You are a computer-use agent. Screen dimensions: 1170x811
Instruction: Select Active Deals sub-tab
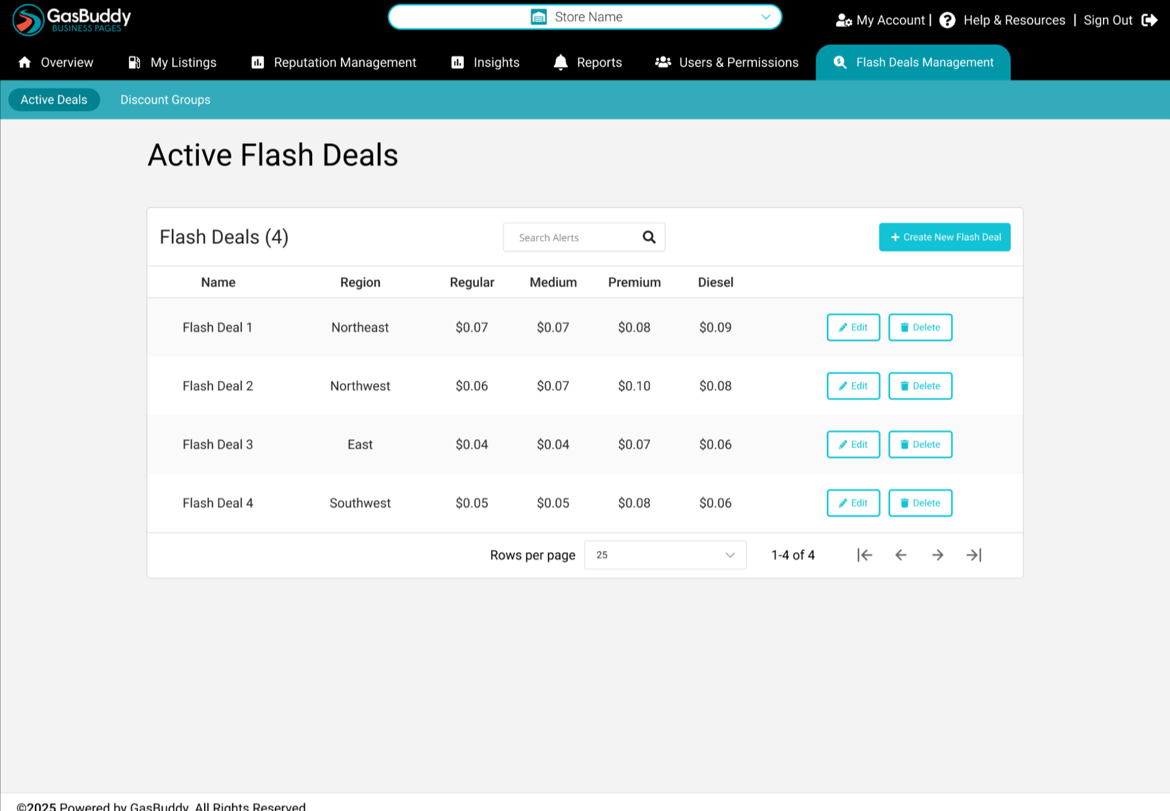[x=54, y=100]
